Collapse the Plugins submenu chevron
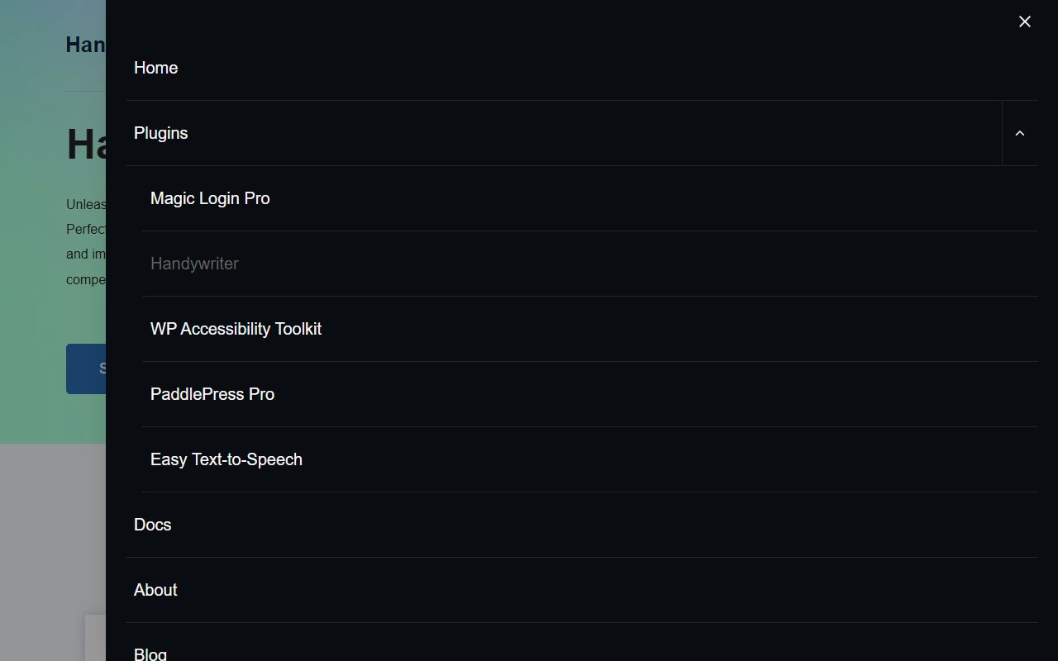1058x661 pixels. [x=1019, y=134]
